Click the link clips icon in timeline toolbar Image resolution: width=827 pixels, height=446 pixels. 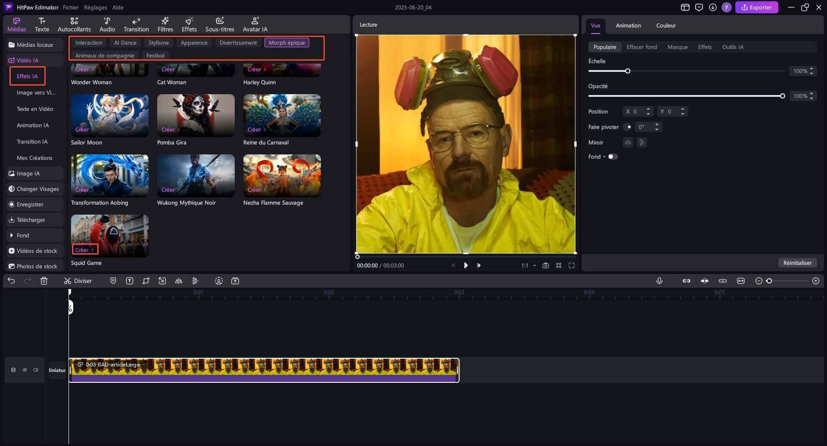pyautogui.click(x=687, y=281)
